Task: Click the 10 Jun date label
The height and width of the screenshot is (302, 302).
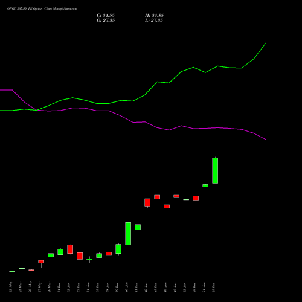Action: (x=127, y=288)
